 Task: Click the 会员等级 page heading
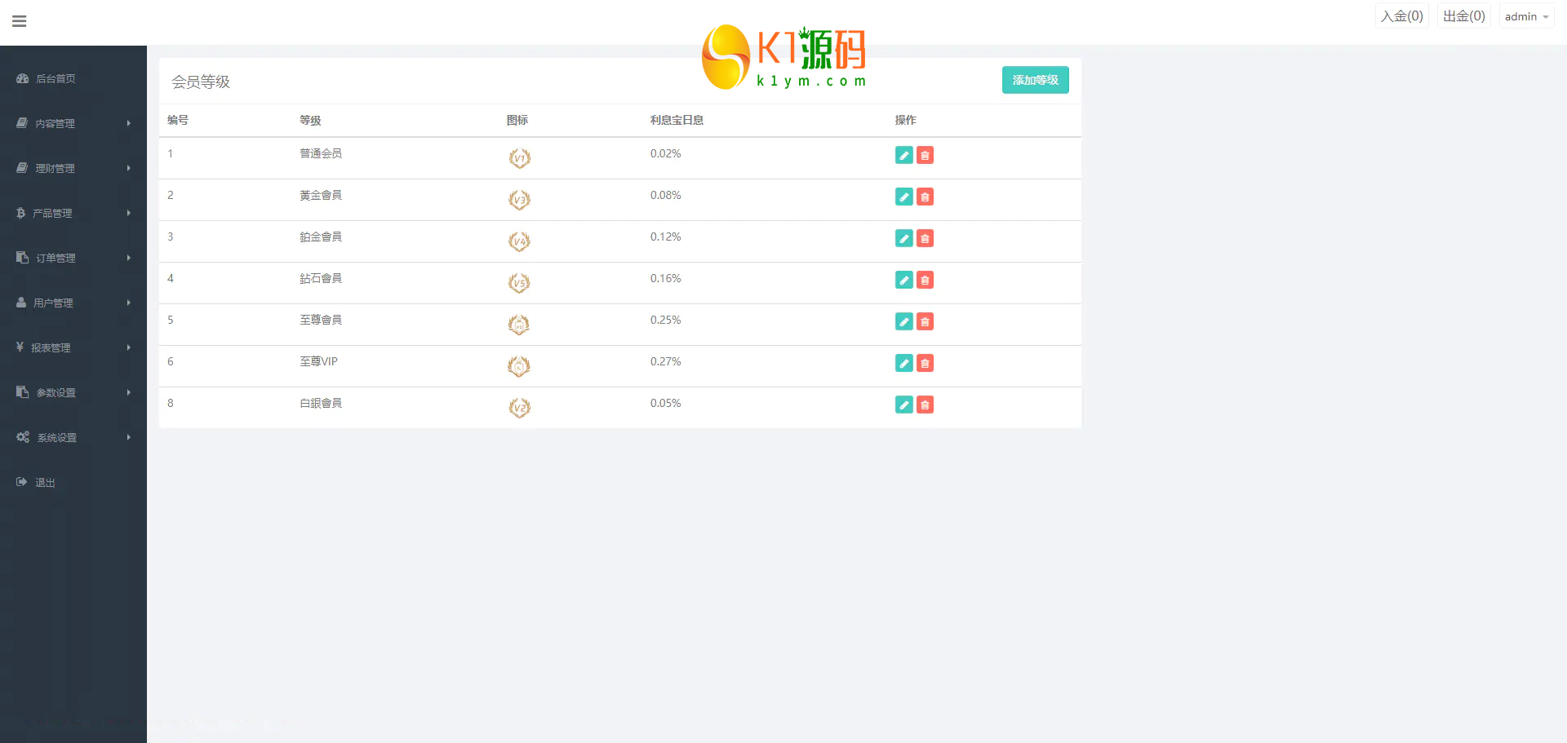tap(201, 82)
